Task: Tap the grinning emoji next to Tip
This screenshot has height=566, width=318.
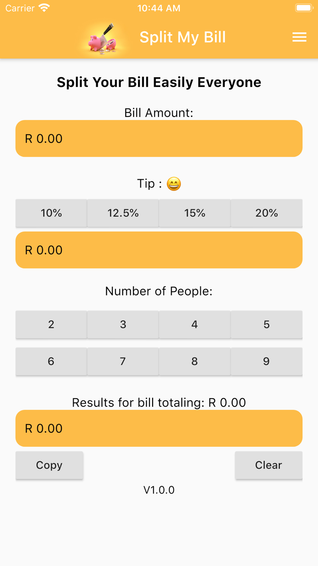Action: pos(174,184)
